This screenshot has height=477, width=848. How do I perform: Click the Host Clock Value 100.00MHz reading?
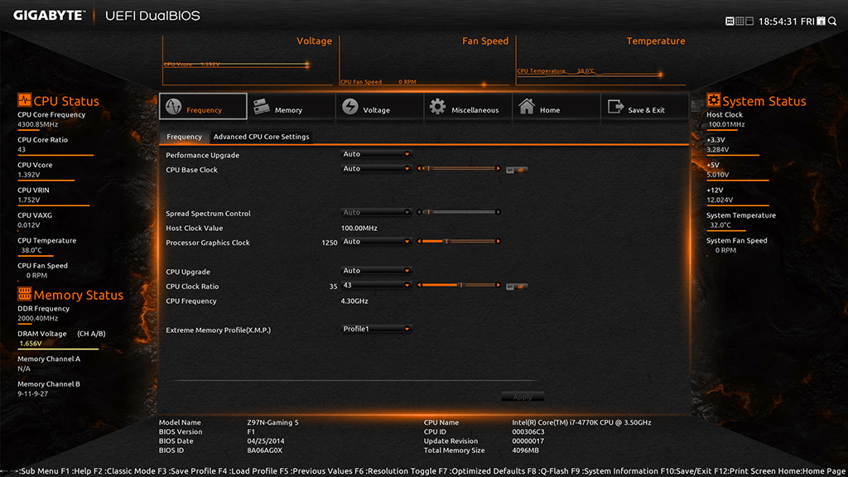point(359,229)
